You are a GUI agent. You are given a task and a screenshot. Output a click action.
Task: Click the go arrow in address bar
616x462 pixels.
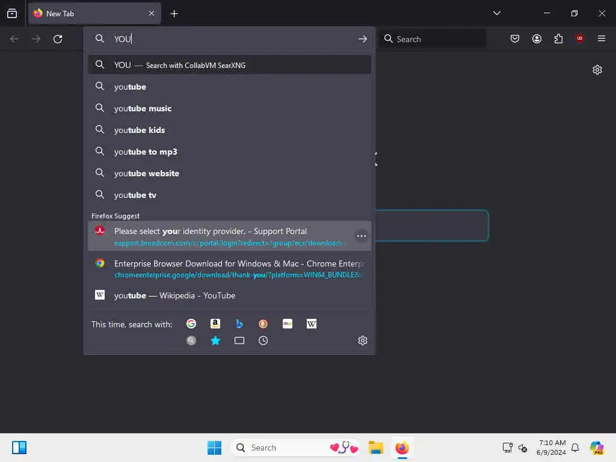tap(363, 39)
